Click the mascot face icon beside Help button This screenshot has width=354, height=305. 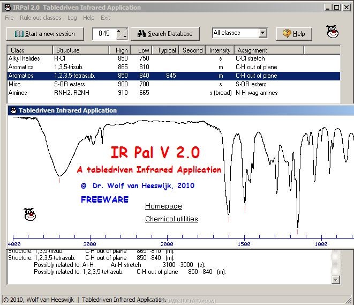point(333,32)
